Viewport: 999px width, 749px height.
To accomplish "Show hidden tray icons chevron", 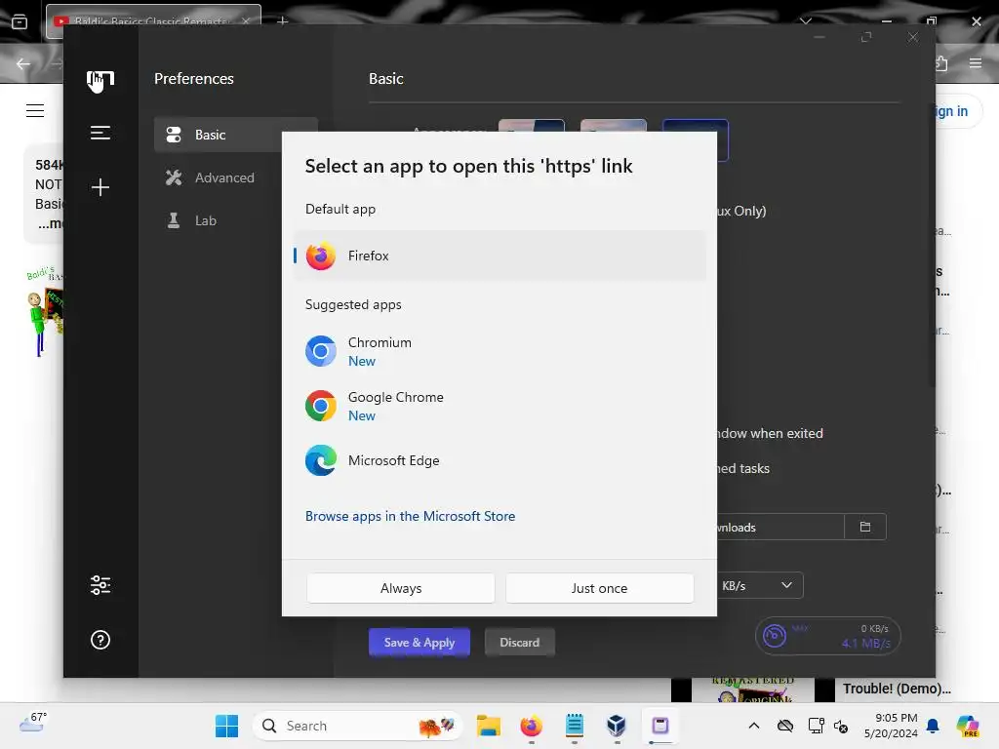I will [x=754, y=726].
